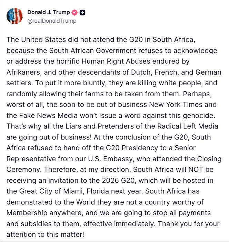Open the @realDonaldTrump handle link

click(x=52, y=21)
